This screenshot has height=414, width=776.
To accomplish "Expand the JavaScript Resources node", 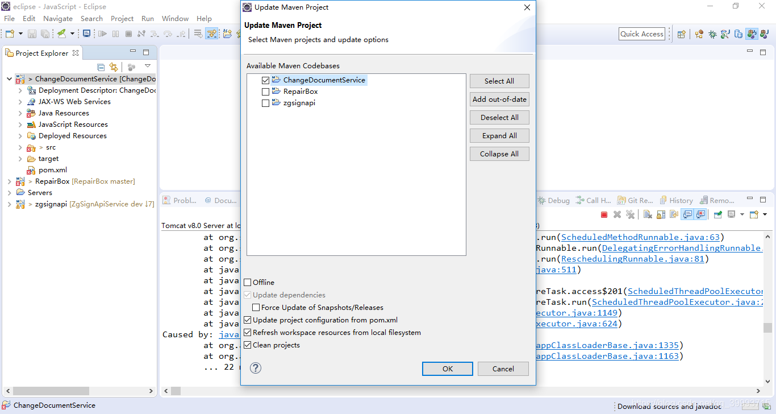I will point(20,125).
